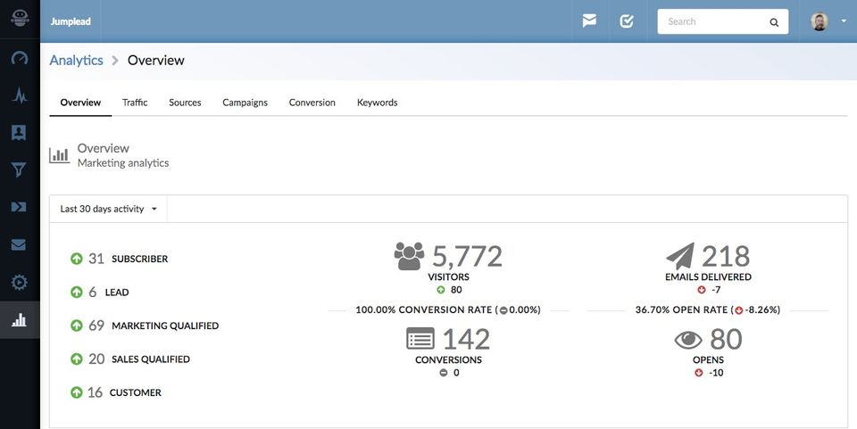
Task: Open the tasks checkmark icon in header
Action: point(627,21)
